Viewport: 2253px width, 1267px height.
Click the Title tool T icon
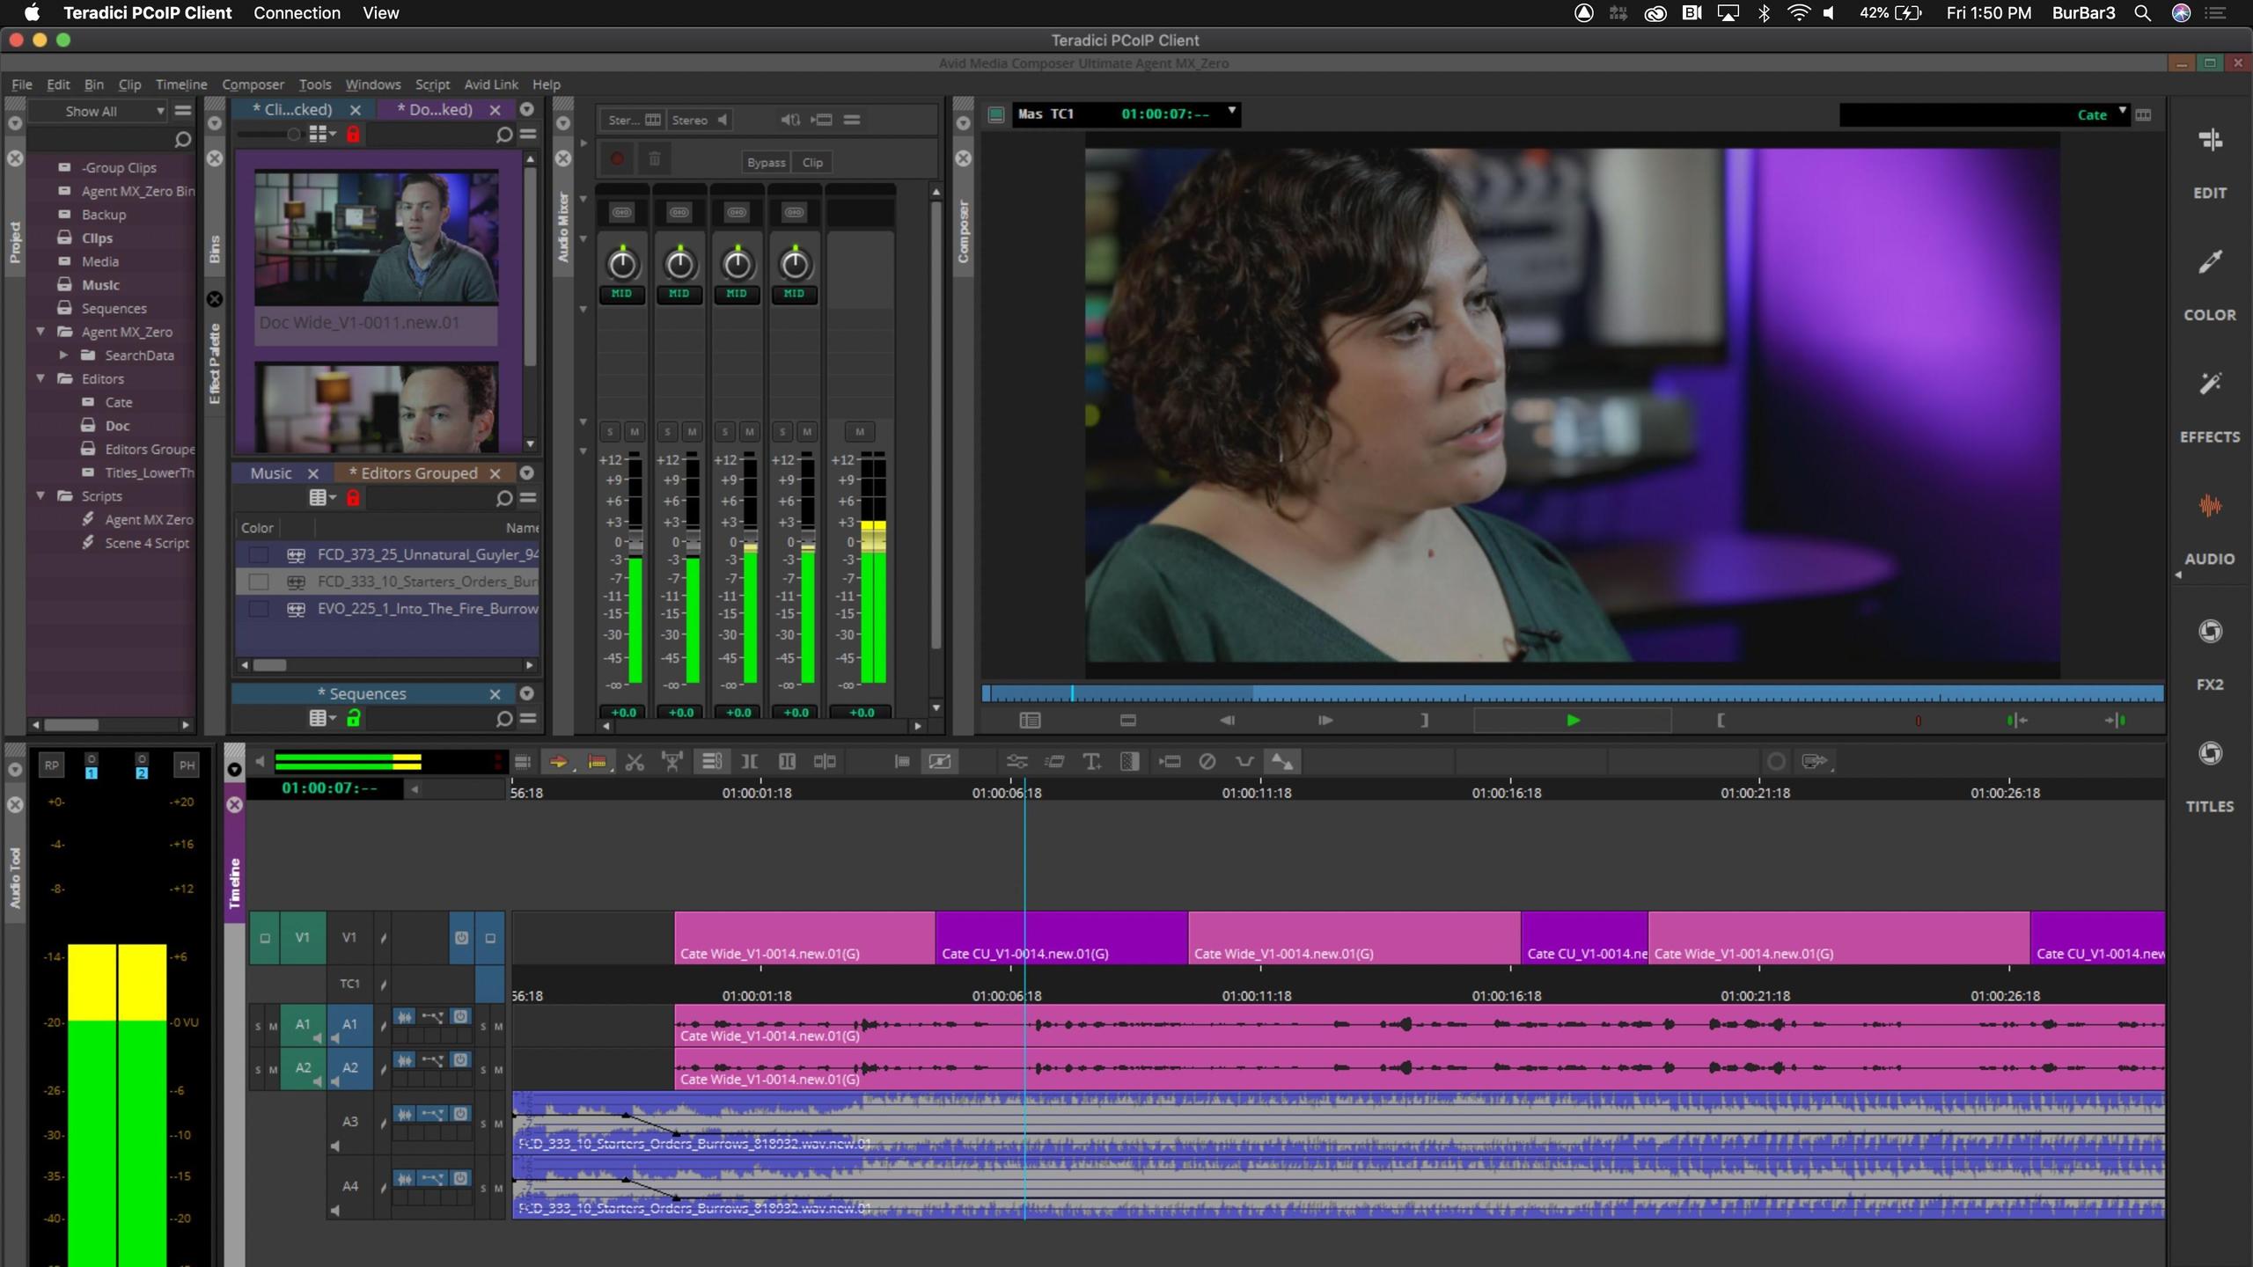click(x=1091, y=762)
